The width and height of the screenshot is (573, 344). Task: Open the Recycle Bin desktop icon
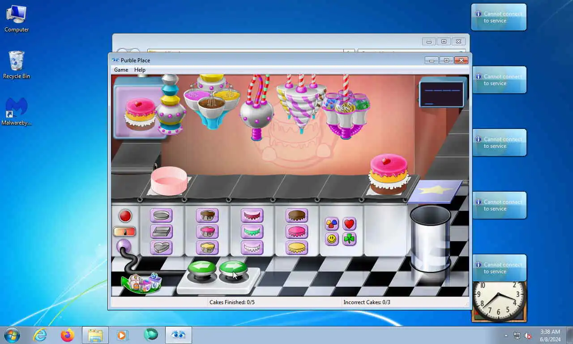coord(17,65)
